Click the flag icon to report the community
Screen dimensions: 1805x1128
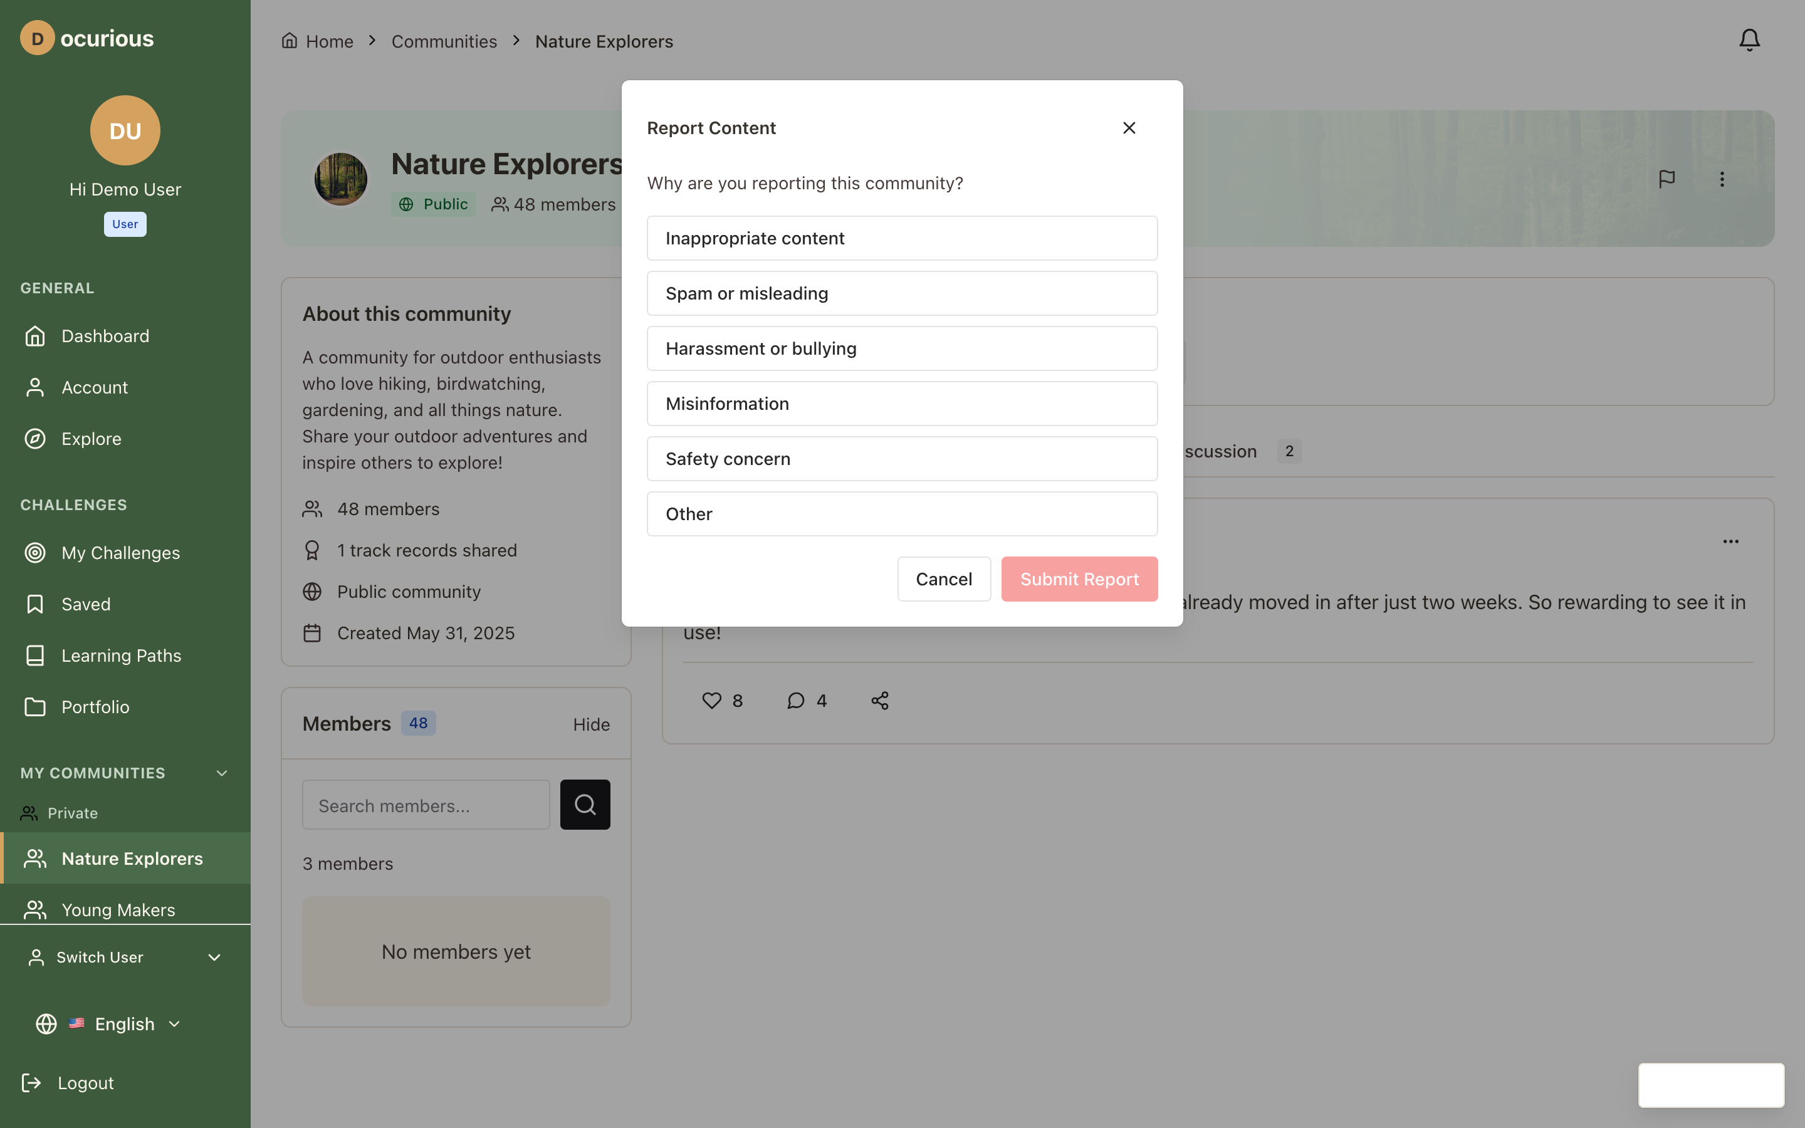coord(1666,179)
